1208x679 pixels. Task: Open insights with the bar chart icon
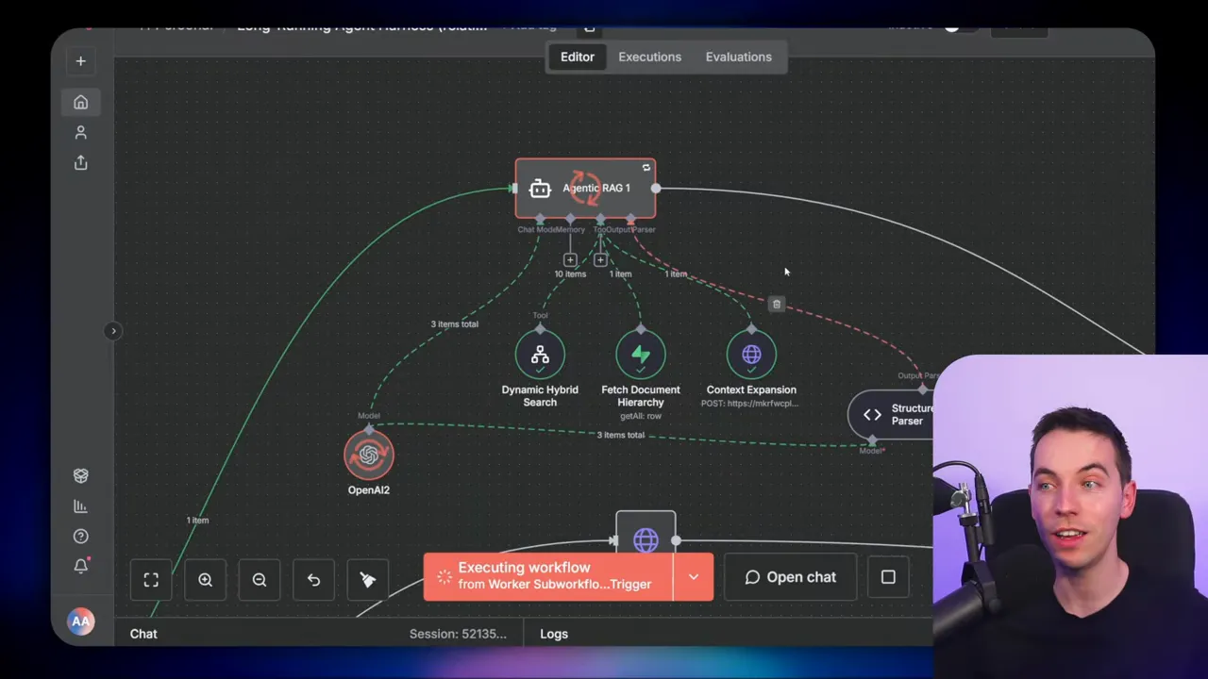pyautogui.click(x=80, y=506)
